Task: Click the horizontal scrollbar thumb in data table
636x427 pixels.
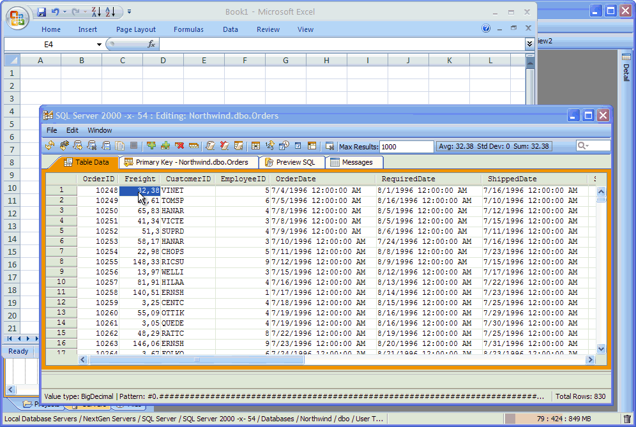Action: point(196,360)
